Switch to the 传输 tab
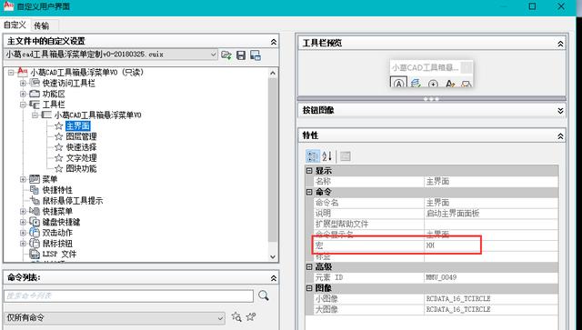The image size is (582, 330). (x=42, y=25)
